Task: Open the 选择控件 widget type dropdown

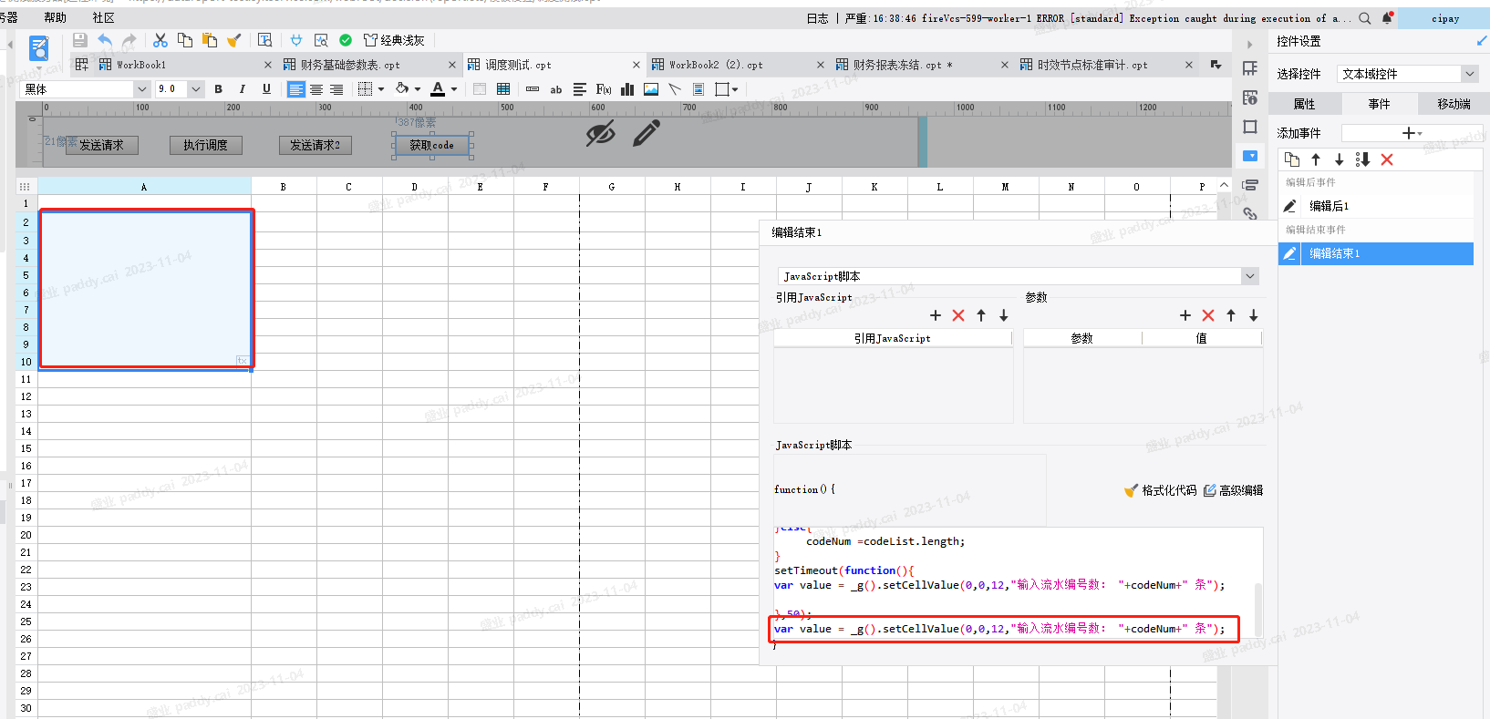Action: point(1408,74)
